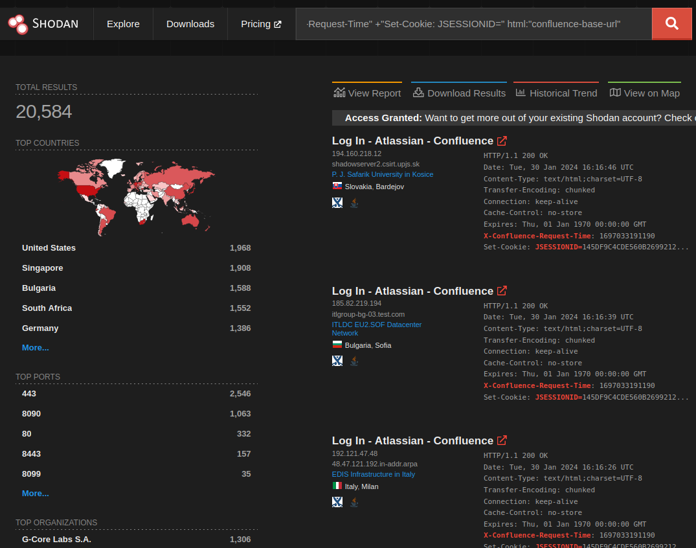Click the search query input field
Image resolution: width=696 pixels, height=548 pixels.
[x=473, y=24]
